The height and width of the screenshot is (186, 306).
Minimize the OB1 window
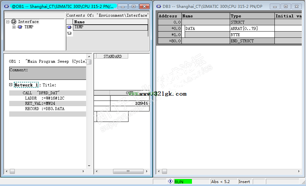pyautogui.click(x=123, y=7)
